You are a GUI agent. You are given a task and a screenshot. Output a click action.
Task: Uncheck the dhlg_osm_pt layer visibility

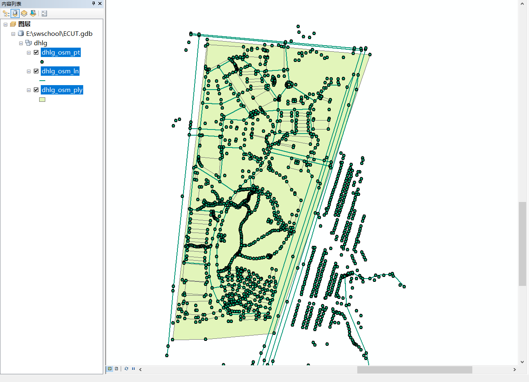(x=36, y=52)
